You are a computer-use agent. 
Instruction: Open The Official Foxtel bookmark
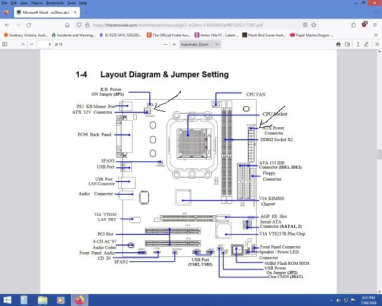[x=169, y=35]
